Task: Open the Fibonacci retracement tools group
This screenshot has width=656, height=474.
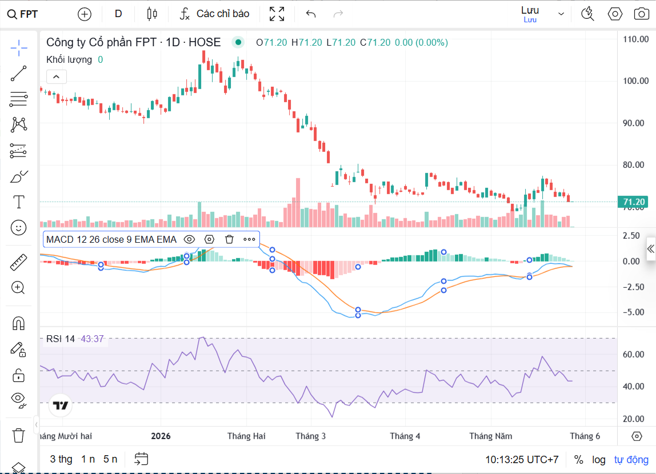Action: (x=19, y=99)
